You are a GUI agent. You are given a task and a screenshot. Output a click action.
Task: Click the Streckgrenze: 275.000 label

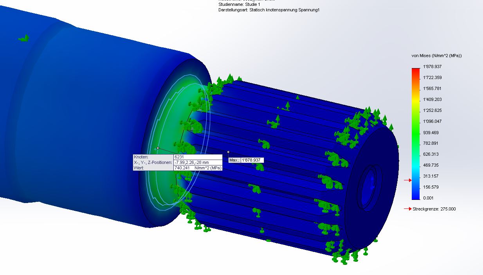tap(434, 209)
